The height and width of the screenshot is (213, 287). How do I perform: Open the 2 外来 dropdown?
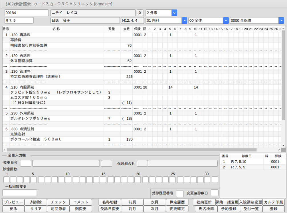coord(174,13)
